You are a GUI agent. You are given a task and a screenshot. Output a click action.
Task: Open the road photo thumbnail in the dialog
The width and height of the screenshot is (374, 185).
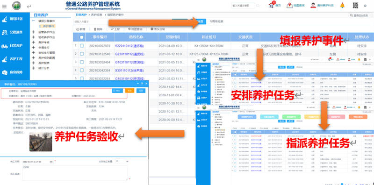point(41,142)
